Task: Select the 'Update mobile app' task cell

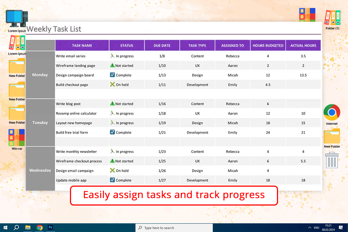Action: [x=82, y=180]
